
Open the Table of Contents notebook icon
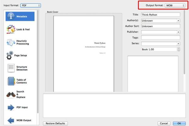[x=11, y=81]
